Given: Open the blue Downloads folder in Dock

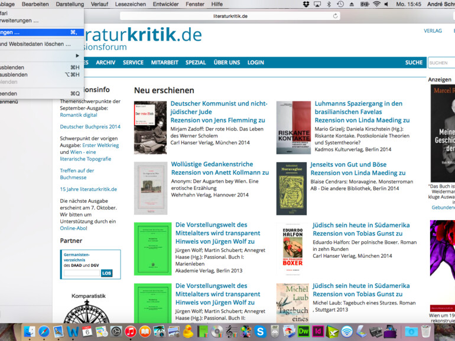Looking at the screenshot, I should tap(411, 332).
